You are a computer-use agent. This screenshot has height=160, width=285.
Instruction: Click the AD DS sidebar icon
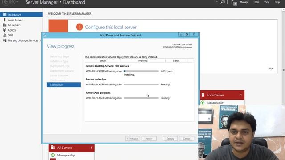5,30
